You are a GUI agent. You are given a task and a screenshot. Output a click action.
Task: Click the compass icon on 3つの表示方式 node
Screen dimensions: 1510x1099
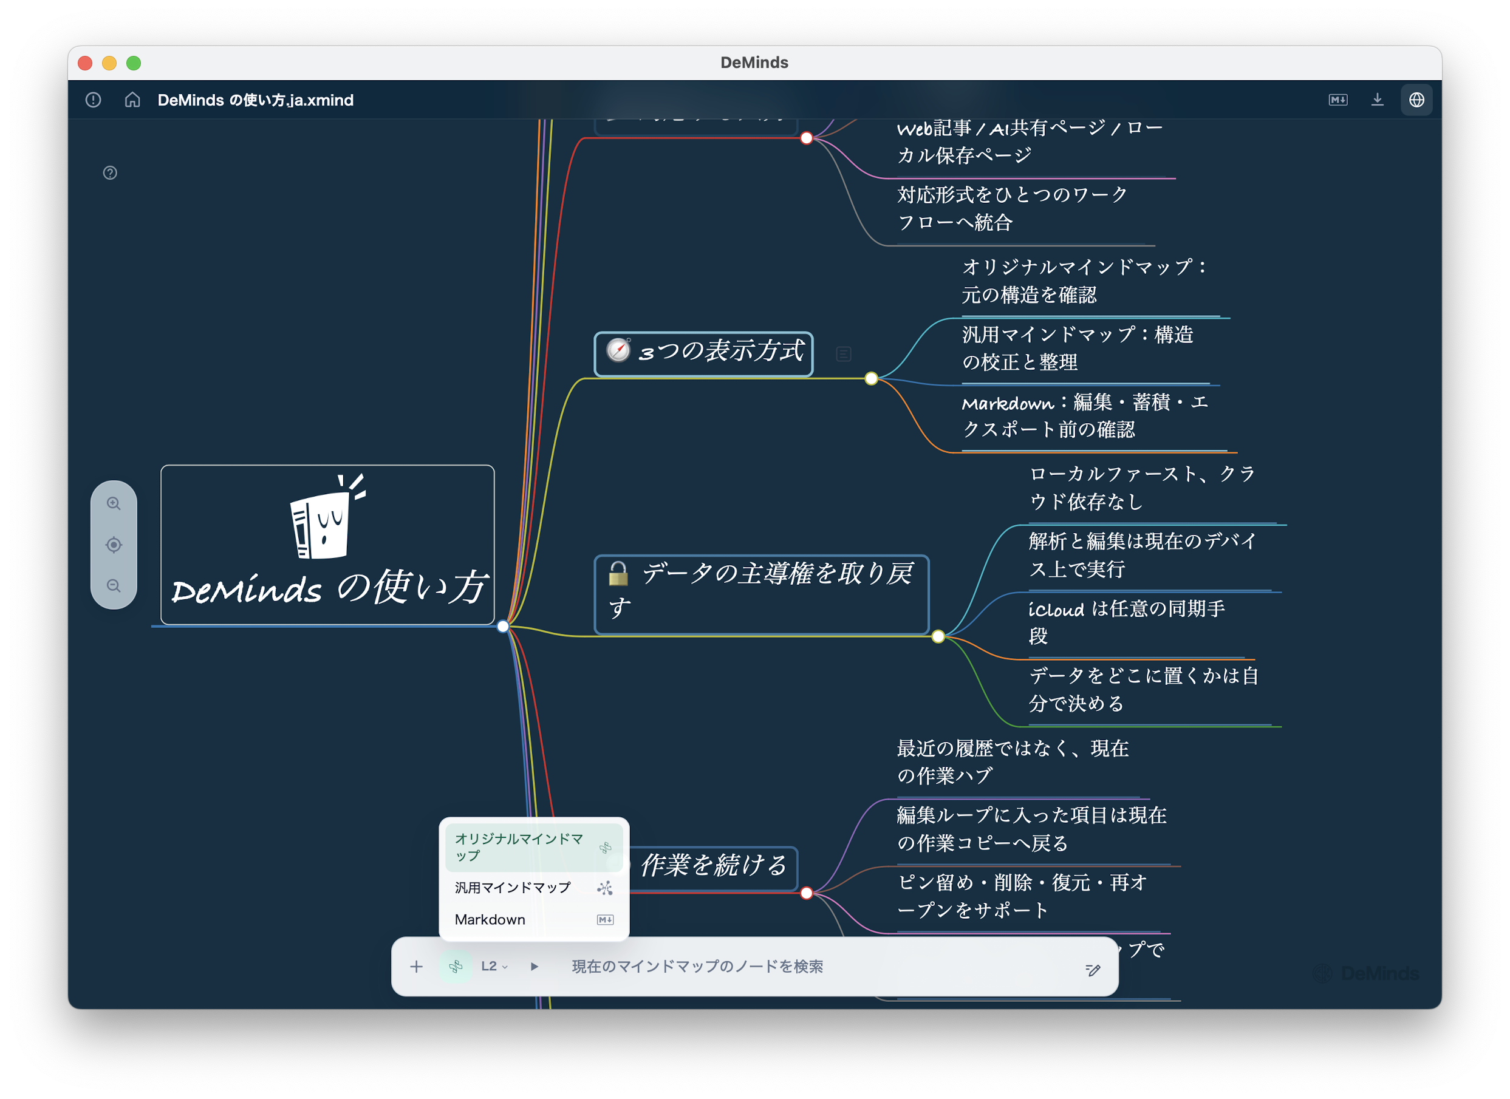[618, 350]
